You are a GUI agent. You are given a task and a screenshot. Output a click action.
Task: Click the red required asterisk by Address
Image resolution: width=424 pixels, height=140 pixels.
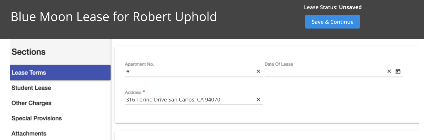pyautogui.click(x=144, y=92)
